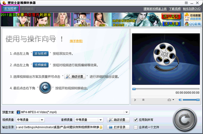Click the film reel preview area
203x134 pixels.
point(166,59)
